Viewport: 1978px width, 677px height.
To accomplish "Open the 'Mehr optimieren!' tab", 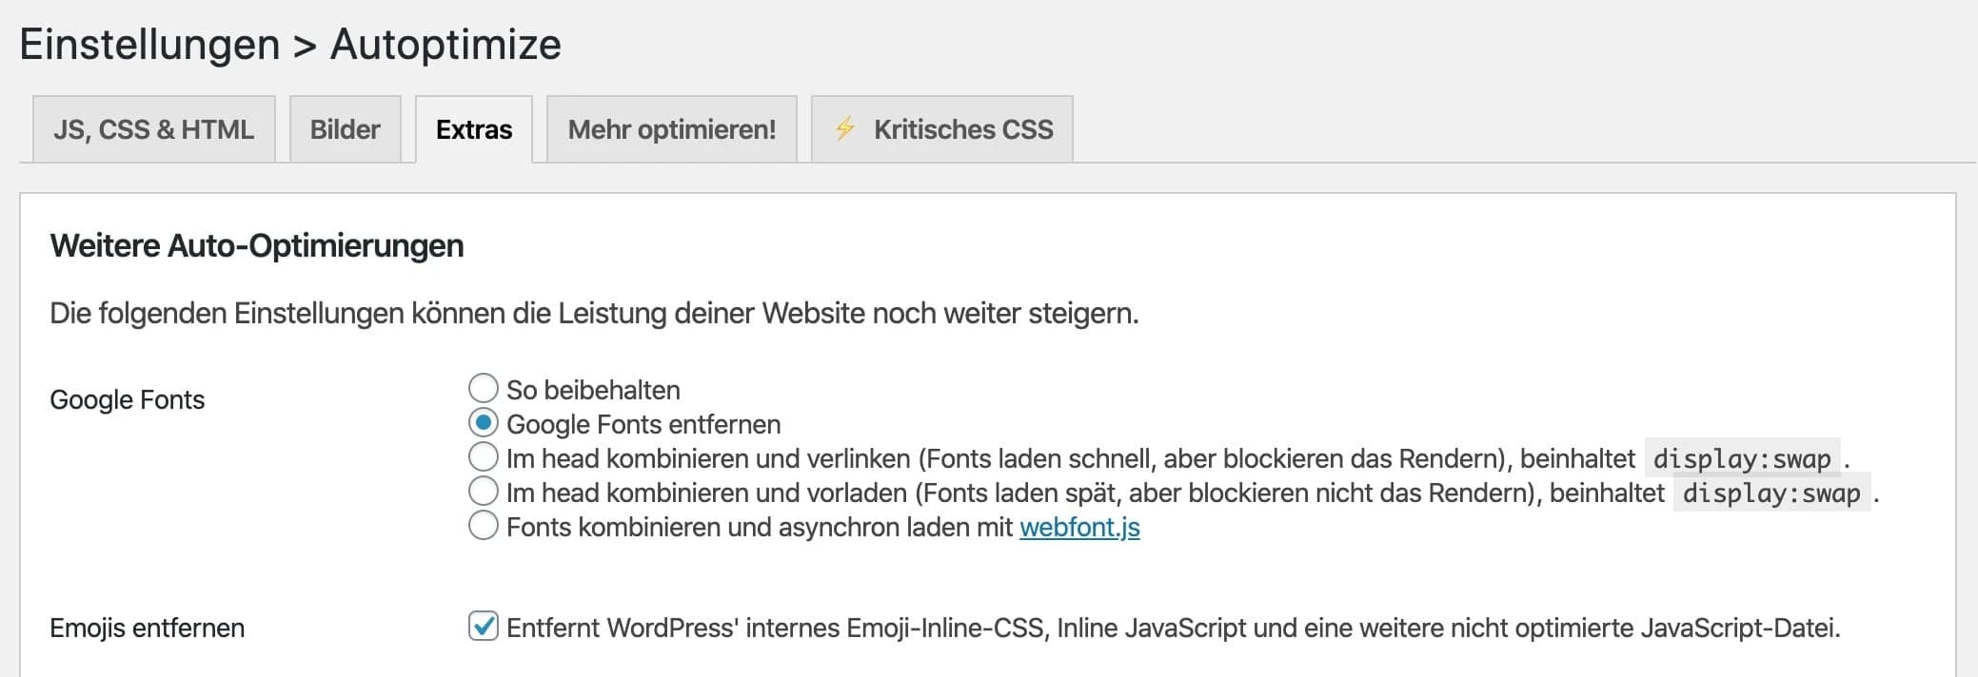I will [x=671, y=128].
